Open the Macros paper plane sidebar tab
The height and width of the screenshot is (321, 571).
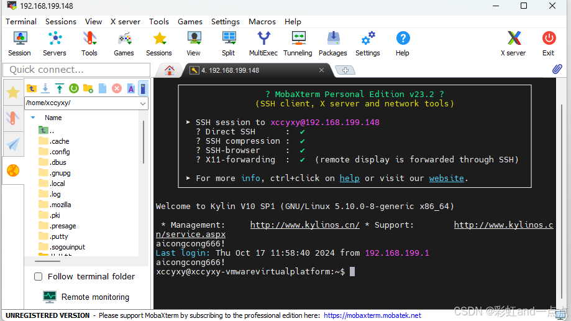(13, 144)
